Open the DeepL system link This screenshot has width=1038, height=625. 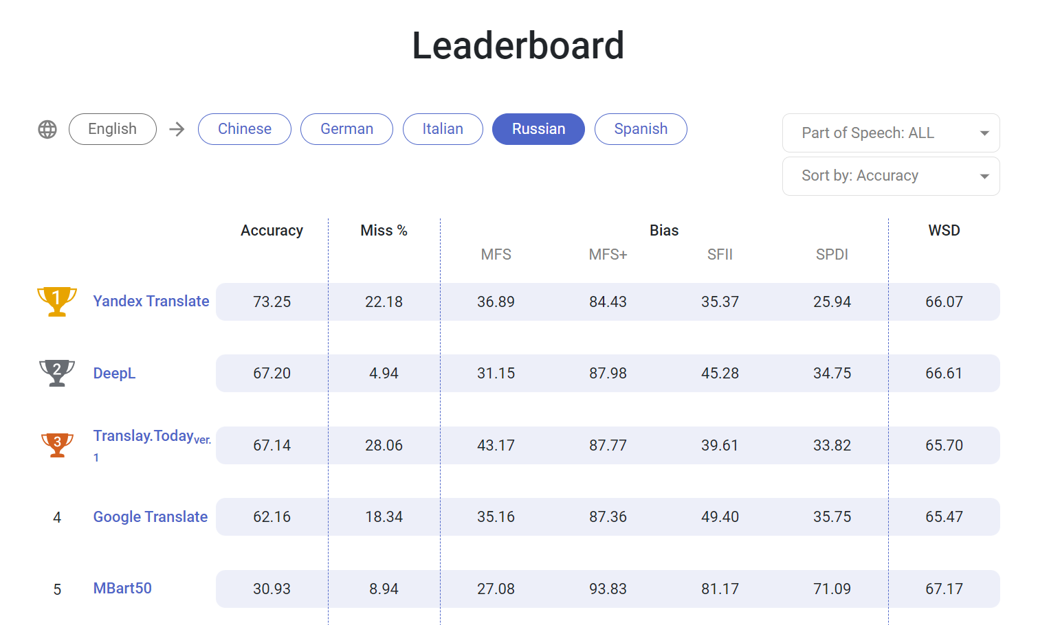pyautogui.click(x=114, y=374)
